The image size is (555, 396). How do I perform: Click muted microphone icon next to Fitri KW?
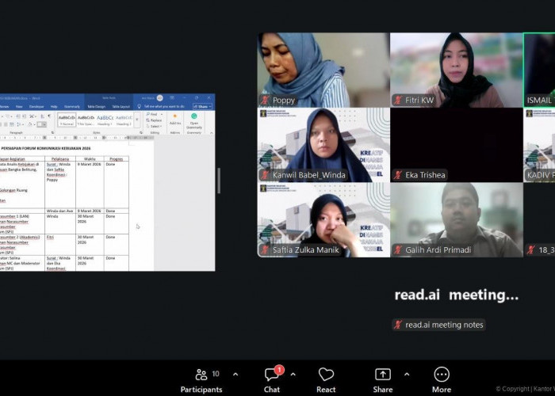pos(398,101)
